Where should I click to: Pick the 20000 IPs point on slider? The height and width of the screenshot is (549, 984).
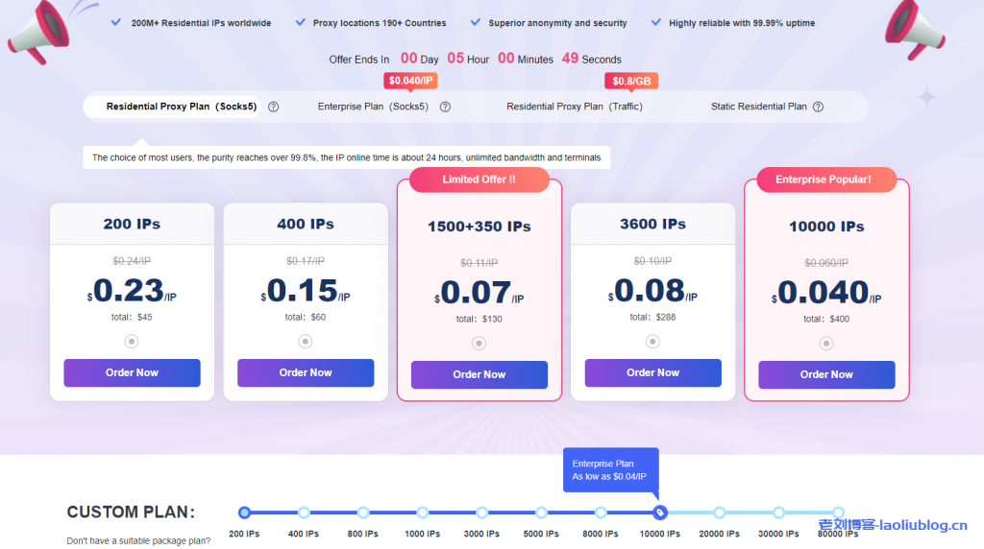click(719, 513)
